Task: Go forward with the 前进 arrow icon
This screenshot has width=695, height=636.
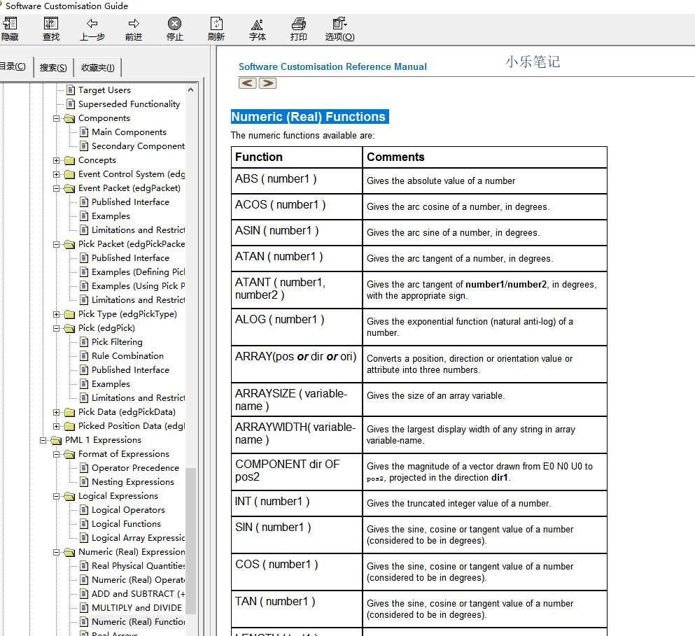Action: 134,24
